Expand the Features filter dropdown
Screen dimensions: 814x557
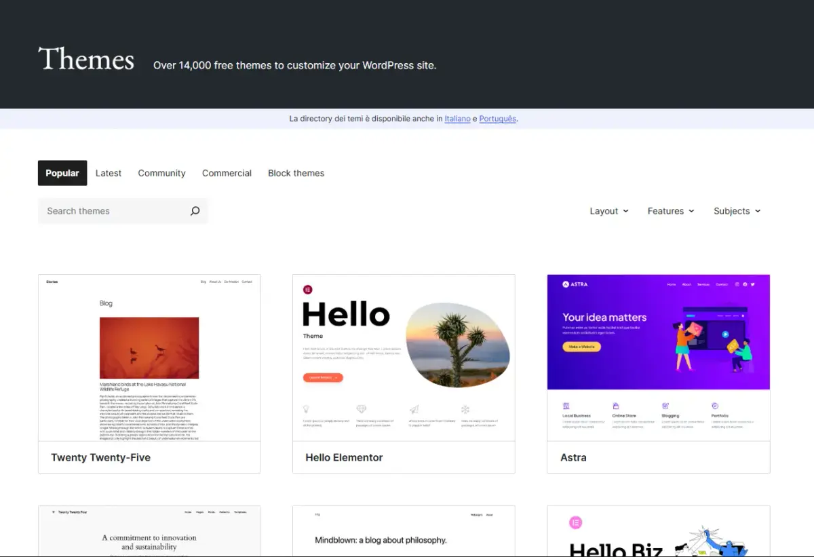[670, 211]
